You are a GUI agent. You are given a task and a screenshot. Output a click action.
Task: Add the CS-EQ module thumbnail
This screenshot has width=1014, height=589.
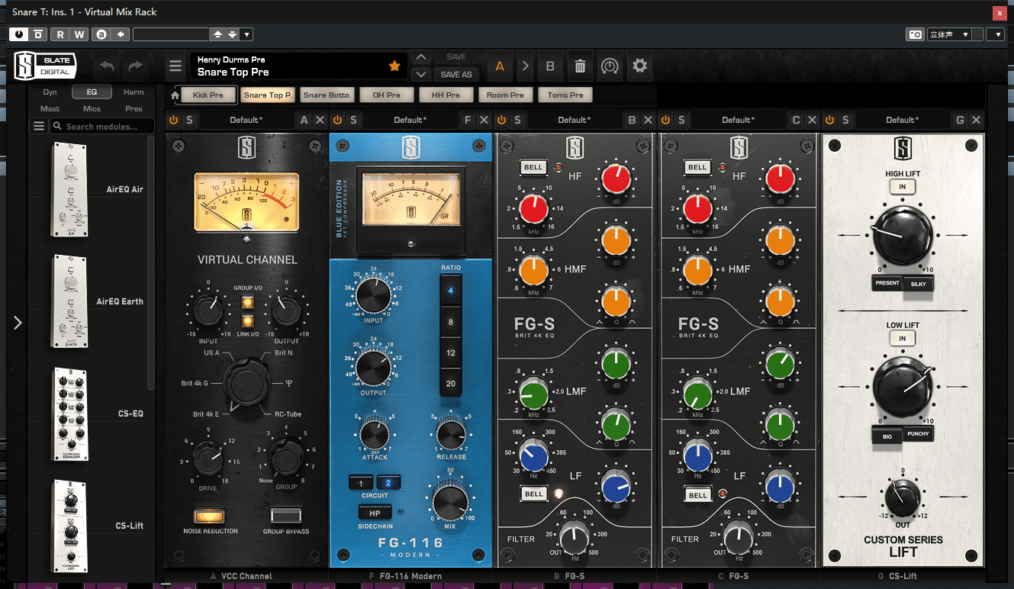tap(69, 414)
